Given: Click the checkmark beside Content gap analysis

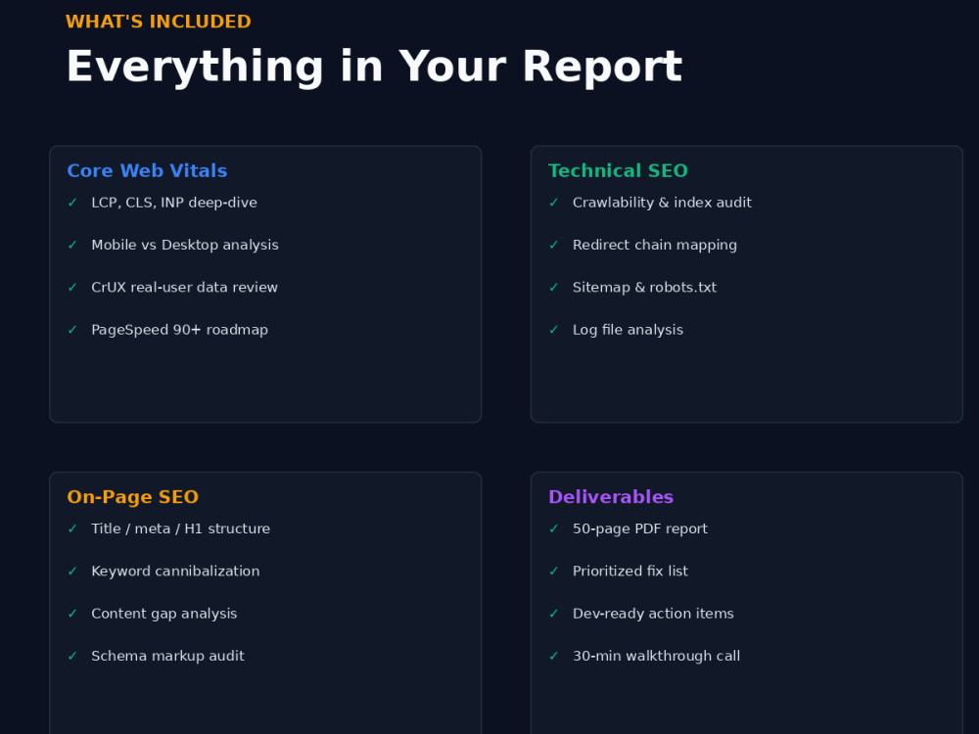Looking at the screenshot, I should click(72, 615).
